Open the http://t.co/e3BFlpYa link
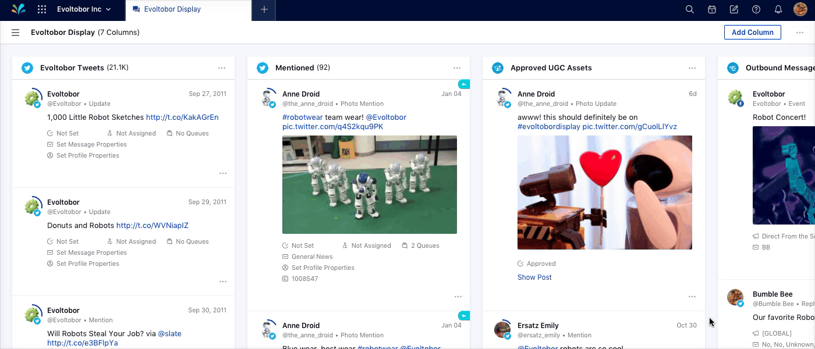 tap(83, 343)
